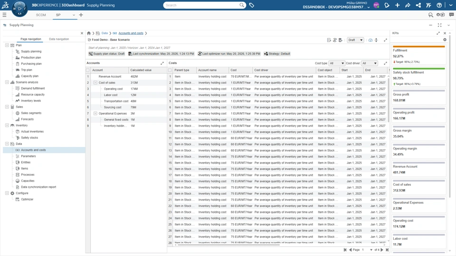Screen dimensions: 456x256
Task: Open the Cost driver dropdown
Action: (370, 63)
